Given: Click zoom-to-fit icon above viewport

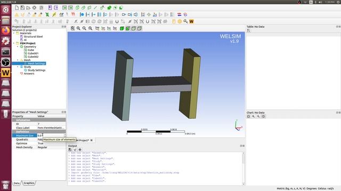Looking at the screenshot, I should tap(72, 28).
